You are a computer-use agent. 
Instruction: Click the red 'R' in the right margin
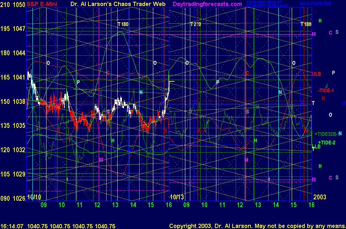tap(323, 99)
